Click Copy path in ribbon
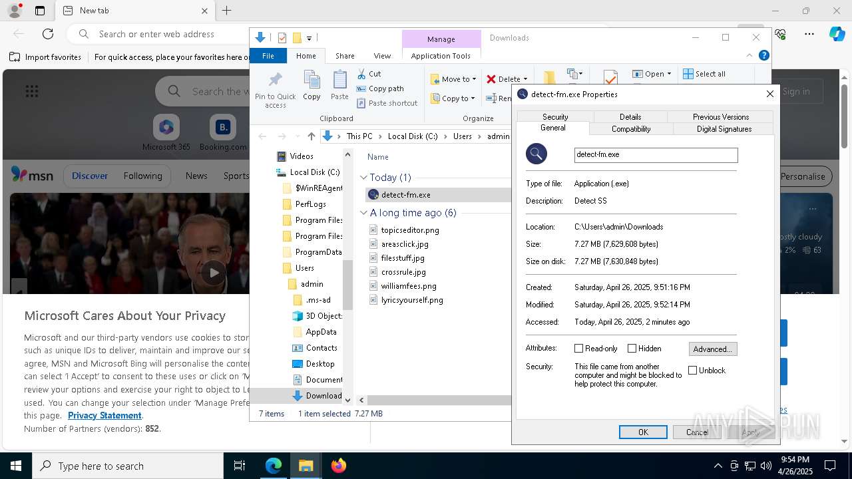Image resolution: width=852 pixels, height=479 pixels. pyautogui.click(x=380, y=88)
